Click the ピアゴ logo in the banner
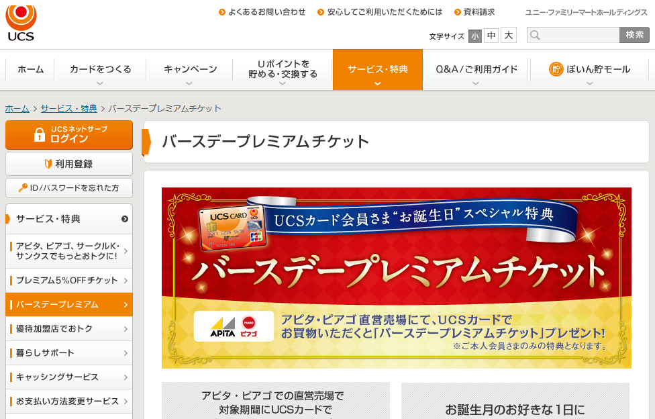This screenshot has width=655, height=419. (x=249, y=326)
